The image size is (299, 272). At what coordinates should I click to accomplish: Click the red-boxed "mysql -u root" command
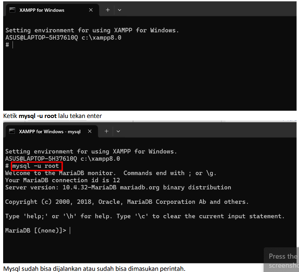pos(35,166)
